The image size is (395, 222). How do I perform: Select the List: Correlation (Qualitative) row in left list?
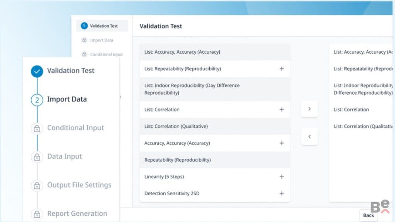pyautogui.click(x=215, y=126)
